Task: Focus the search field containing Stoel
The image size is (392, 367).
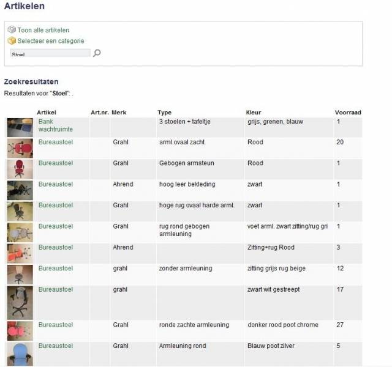Action: (x=50, y=53)
